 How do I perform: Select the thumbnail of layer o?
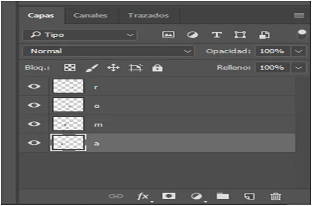click(68, 105)
